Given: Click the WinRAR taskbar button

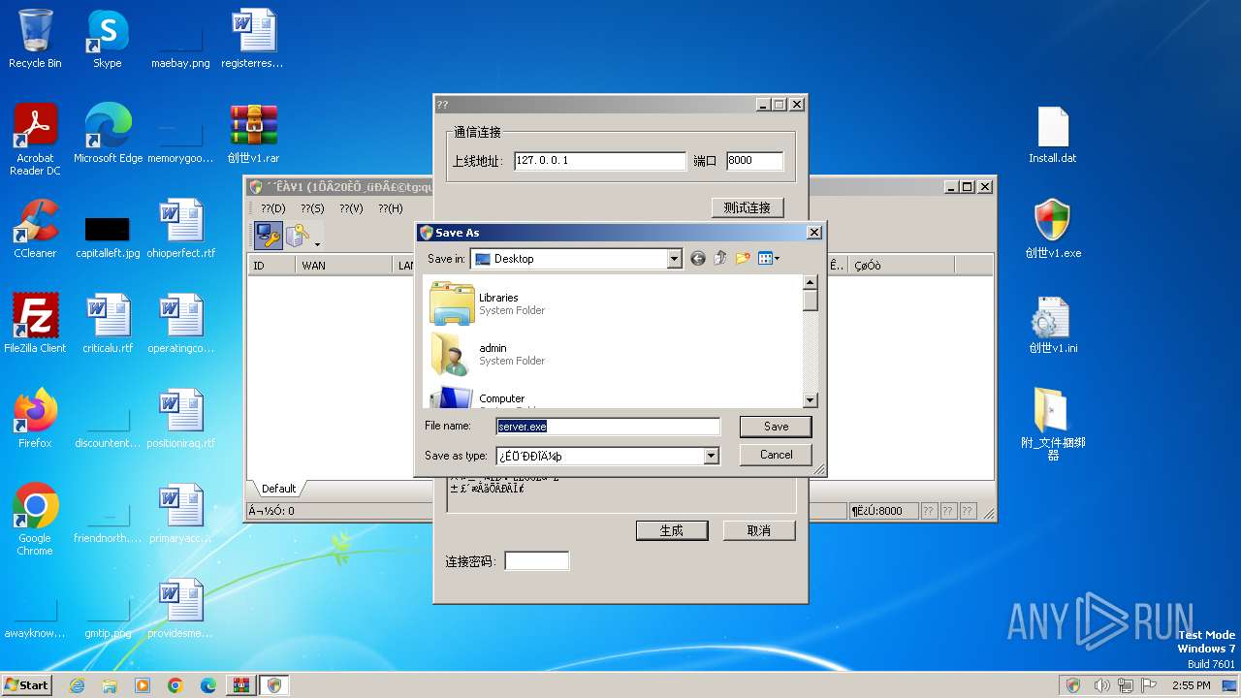Looking at the screenshot, I should (x=240, y=685).
